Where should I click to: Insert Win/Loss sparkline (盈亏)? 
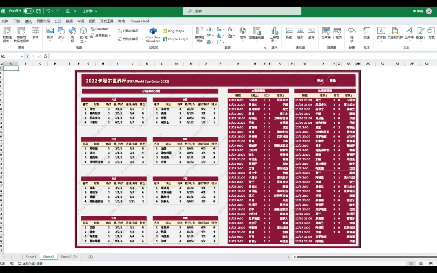(x=311, y=33)
